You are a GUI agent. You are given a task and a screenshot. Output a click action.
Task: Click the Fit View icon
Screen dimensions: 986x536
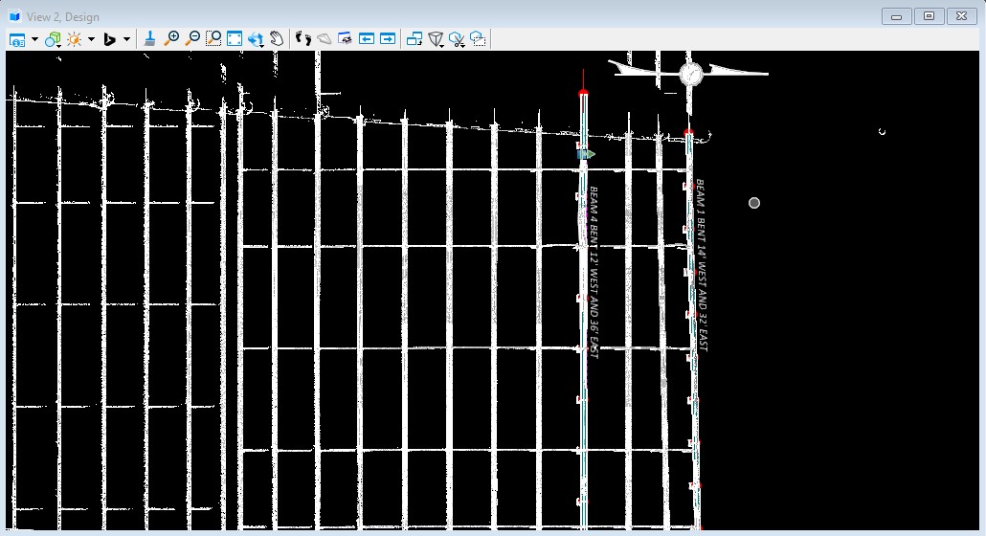(x=235, y=38)
